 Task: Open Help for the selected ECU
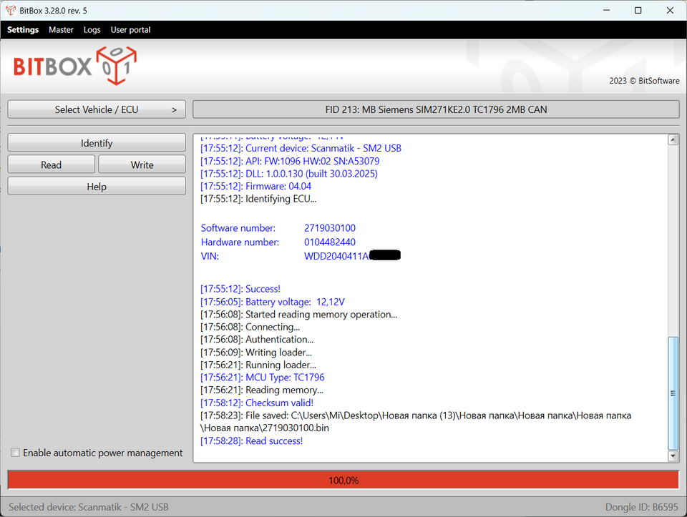(97, 187)
